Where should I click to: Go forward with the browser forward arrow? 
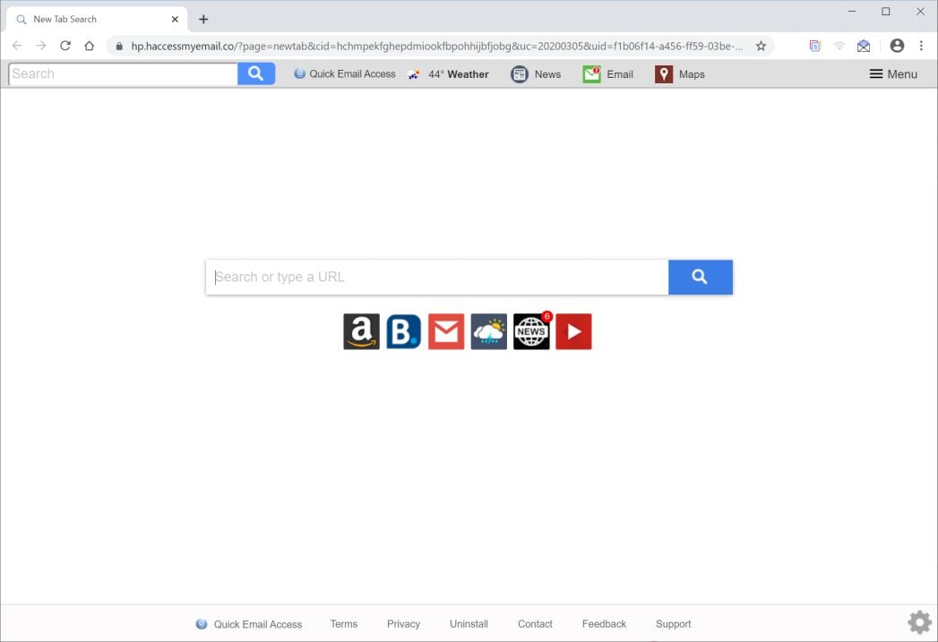coord(40,46)
